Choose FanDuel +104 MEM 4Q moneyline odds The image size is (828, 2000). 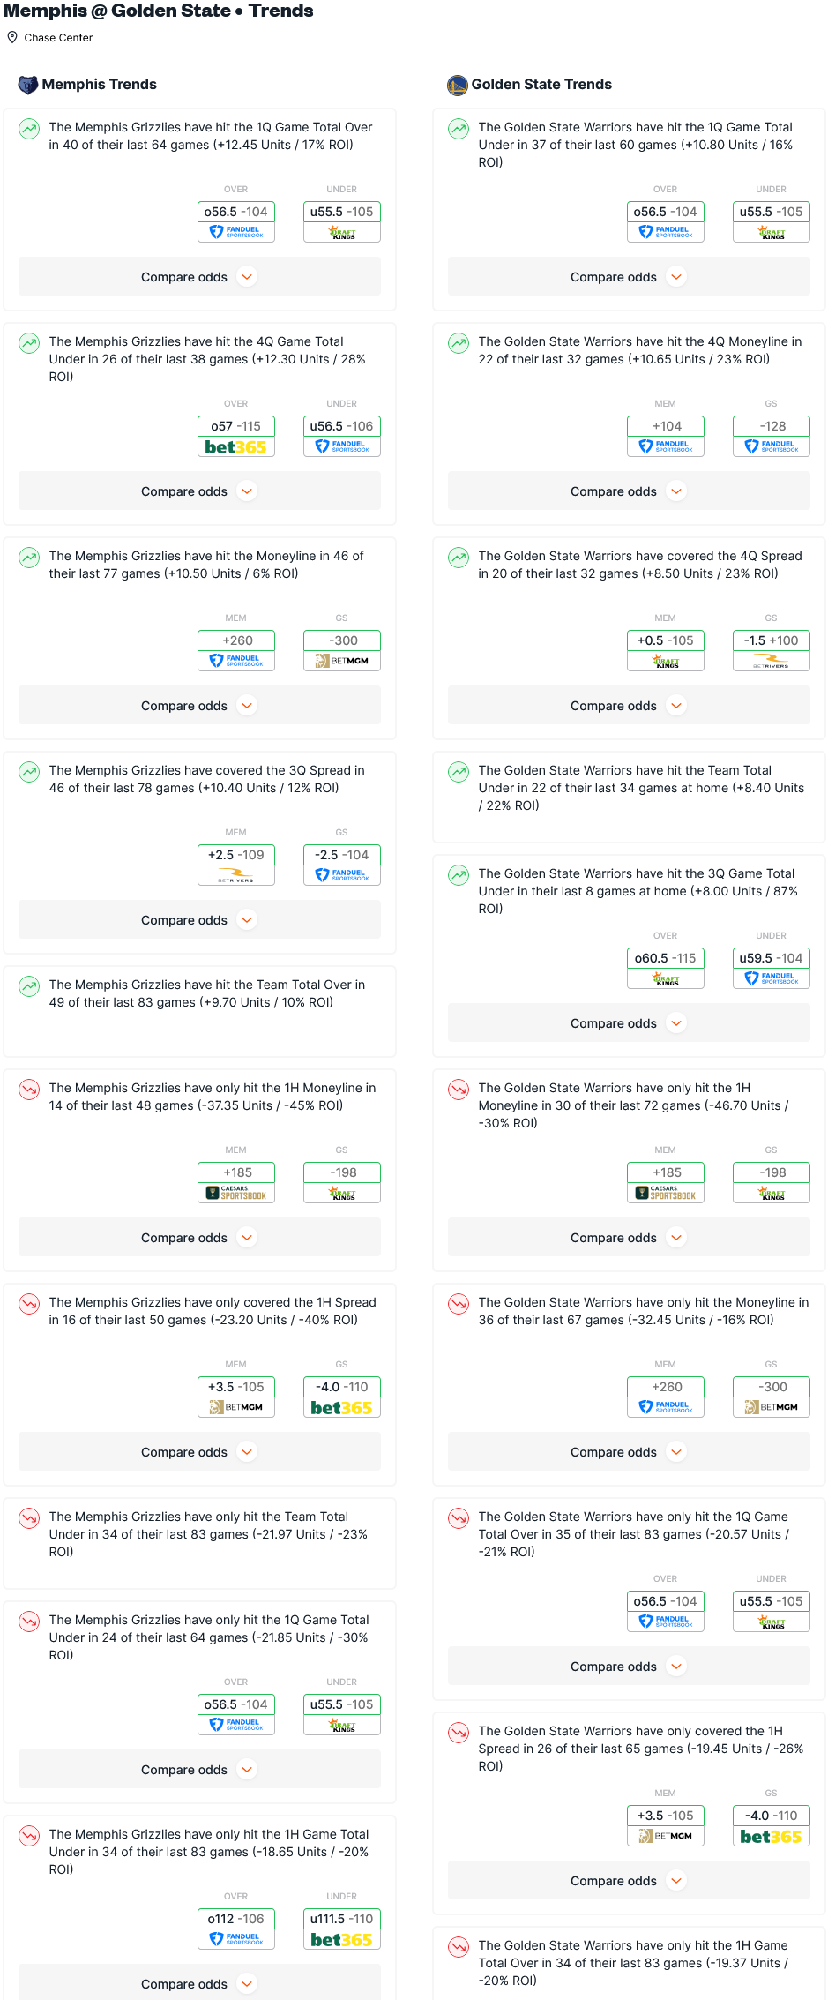click(666, 437)
